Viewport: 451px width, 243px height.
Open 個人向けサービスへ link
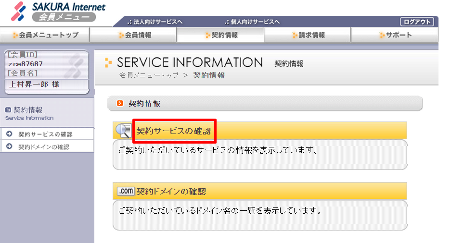pos(252,22)
